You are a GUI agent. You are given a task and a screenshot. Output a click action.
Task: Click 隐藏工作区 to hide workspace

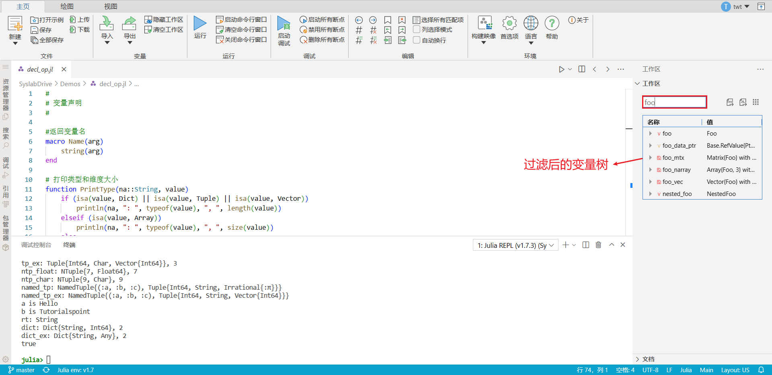164,19
